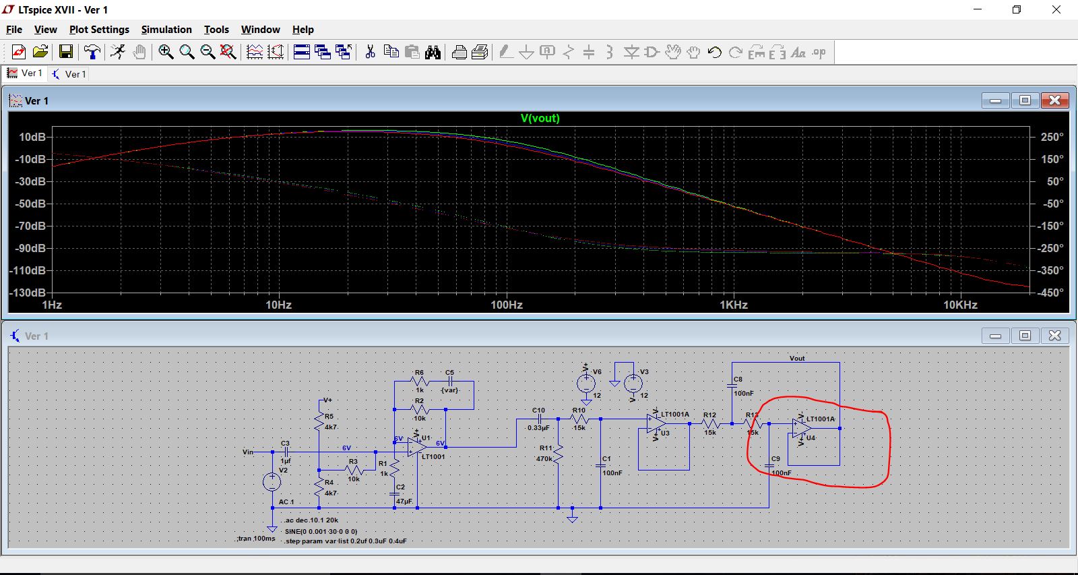Pick visible traces toolbar icon
Image resolution: width=1078 pixels, height=575 pixels.
[255, 52]
